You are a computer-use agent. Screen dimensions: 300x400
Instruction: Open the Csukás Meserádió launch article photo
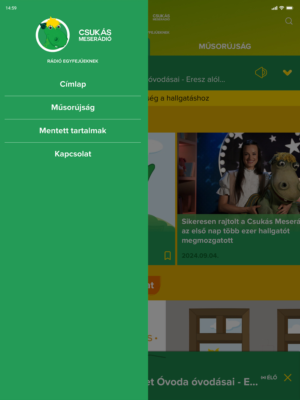(238, 173)
